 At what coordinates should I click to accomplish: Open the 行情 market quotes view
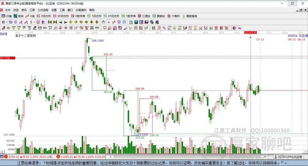[7, 16]
